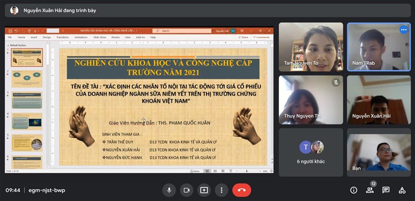Open the Slide Show ribbon tab
Screen dimensions: 415x201
99,38
